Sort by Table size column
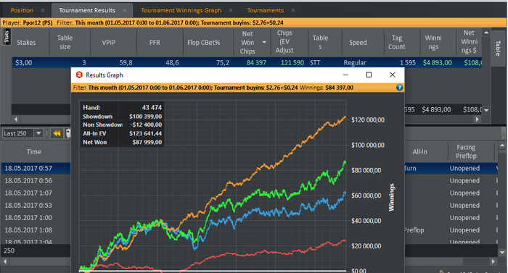 [65, 43]
